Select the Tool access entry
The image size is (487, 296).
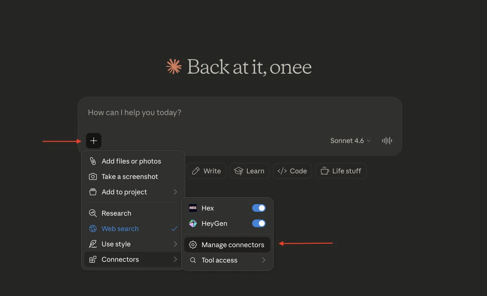227,260
